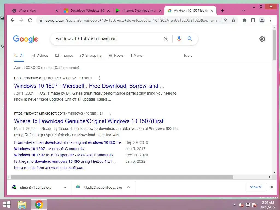280x210 pixels.
Task: Open Windows 10 1507 to 1903 upgrade link
Action: click(63, 155)
